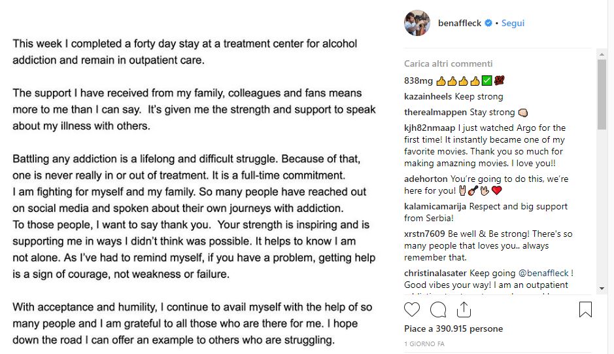This screenshot has width=614, height=354.
Task: Click the Segui follow button
Action: click(513, 23)
